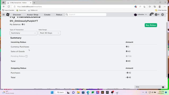Click the taskbar microphone icon
The width and height of the screenshot is (169, 95).
(x=146, y=92)
